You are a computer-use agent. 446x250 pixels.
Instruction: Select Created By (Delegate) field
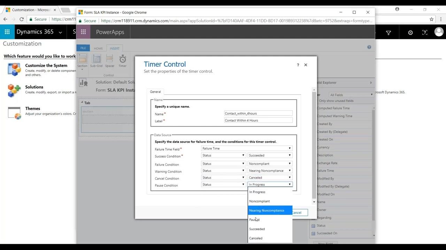[x=332, y=132]
